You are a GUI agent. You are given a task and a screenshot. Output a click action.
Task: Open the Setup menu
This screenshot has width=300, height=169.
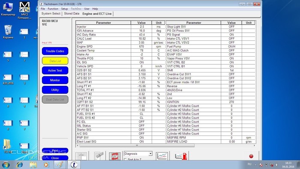[x=64, y=9]
